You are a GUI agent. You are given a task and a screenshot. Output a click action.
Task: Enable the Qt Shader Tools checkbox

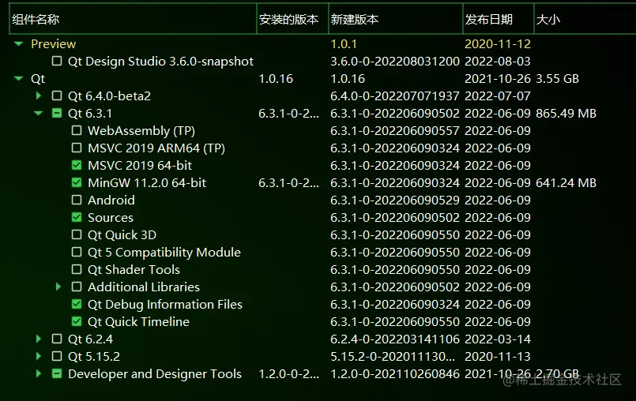pyautogui.click(x=77, y=270)
